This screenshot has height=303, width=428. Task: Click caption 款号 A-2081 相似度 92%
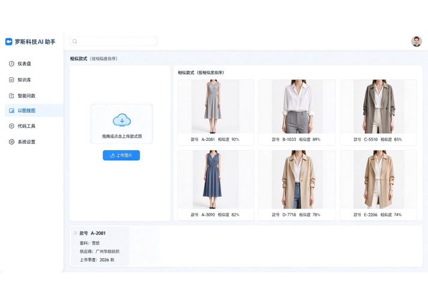(215, 139)
